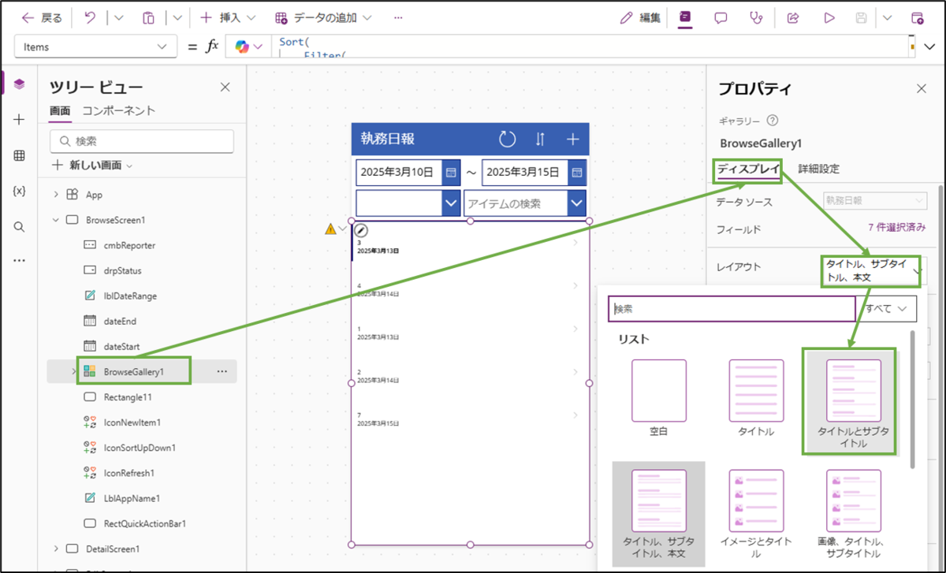Open the 挿入 insert menu

[x=227, y=17]
